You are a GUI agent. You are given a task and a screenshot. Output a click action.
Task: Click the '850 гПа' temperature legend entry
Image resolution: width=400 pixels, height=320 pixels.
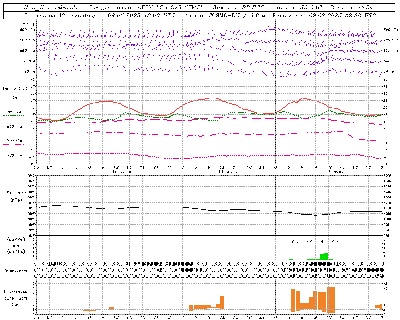(15, 126)
